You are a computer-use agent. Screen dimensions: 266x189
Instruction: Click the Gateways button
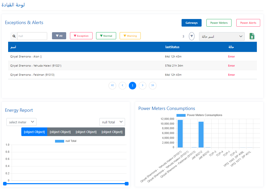point(191,23)
